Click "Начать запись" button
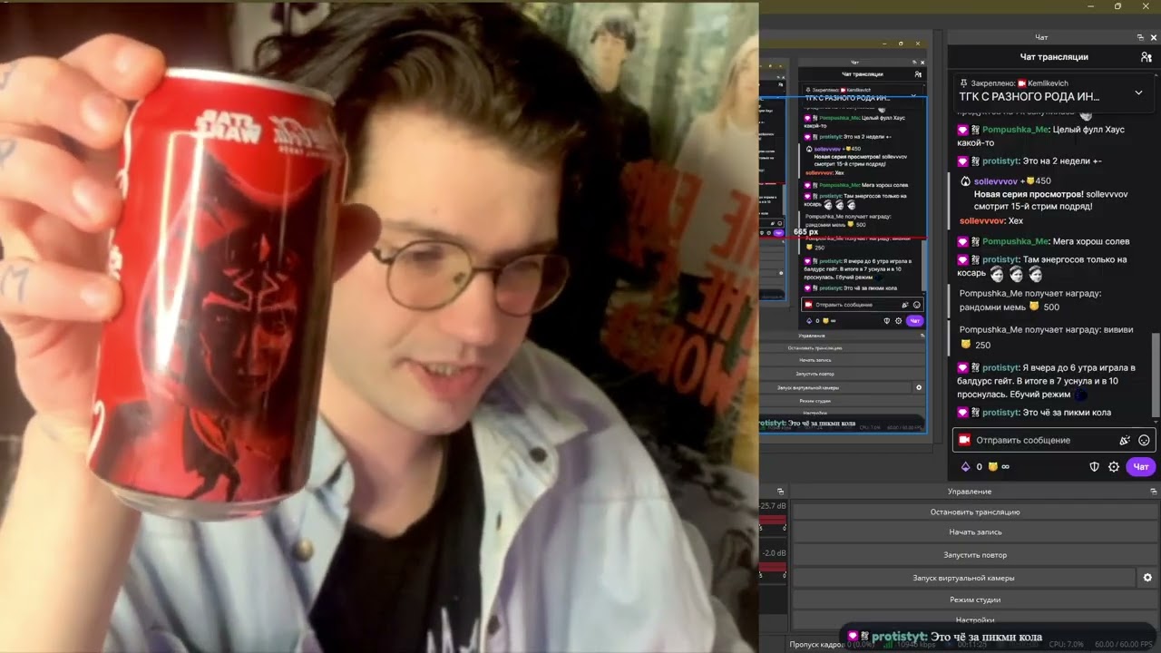The height and width of the screenshot is (653, 1161). (x=975, y=532)
